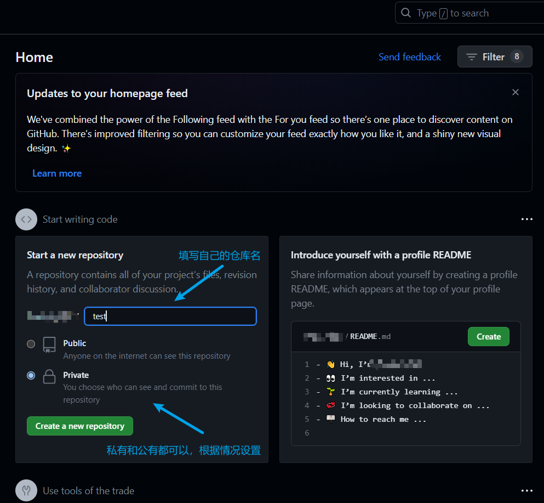Click the waving hand emoji on line 1
This screenshot has width=544, height=503.
(x=331, y=364)
